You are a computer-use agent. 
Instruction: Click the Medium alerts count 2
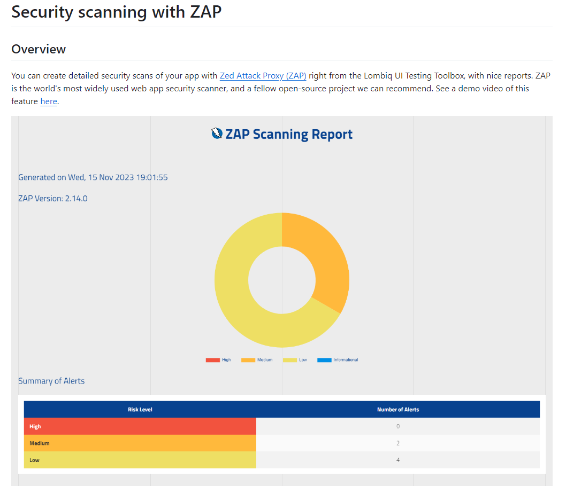[398, 443]
